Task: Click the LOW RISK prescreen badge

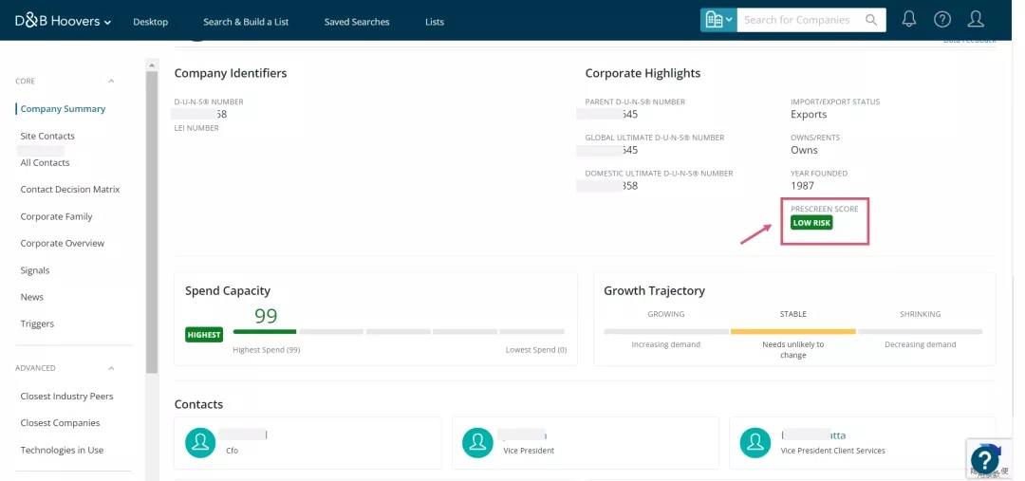Action: (x=811, y=223)
